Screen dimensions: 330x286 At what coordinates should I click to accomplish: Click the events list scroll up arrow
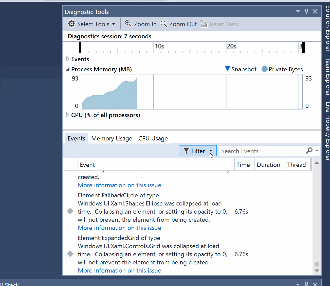click(x=317, y=163)
